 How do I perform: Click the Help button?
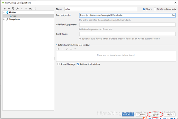(x=170, y=115)
